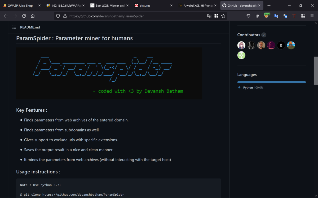Click the translate page icon in address bar

(209, 16)
